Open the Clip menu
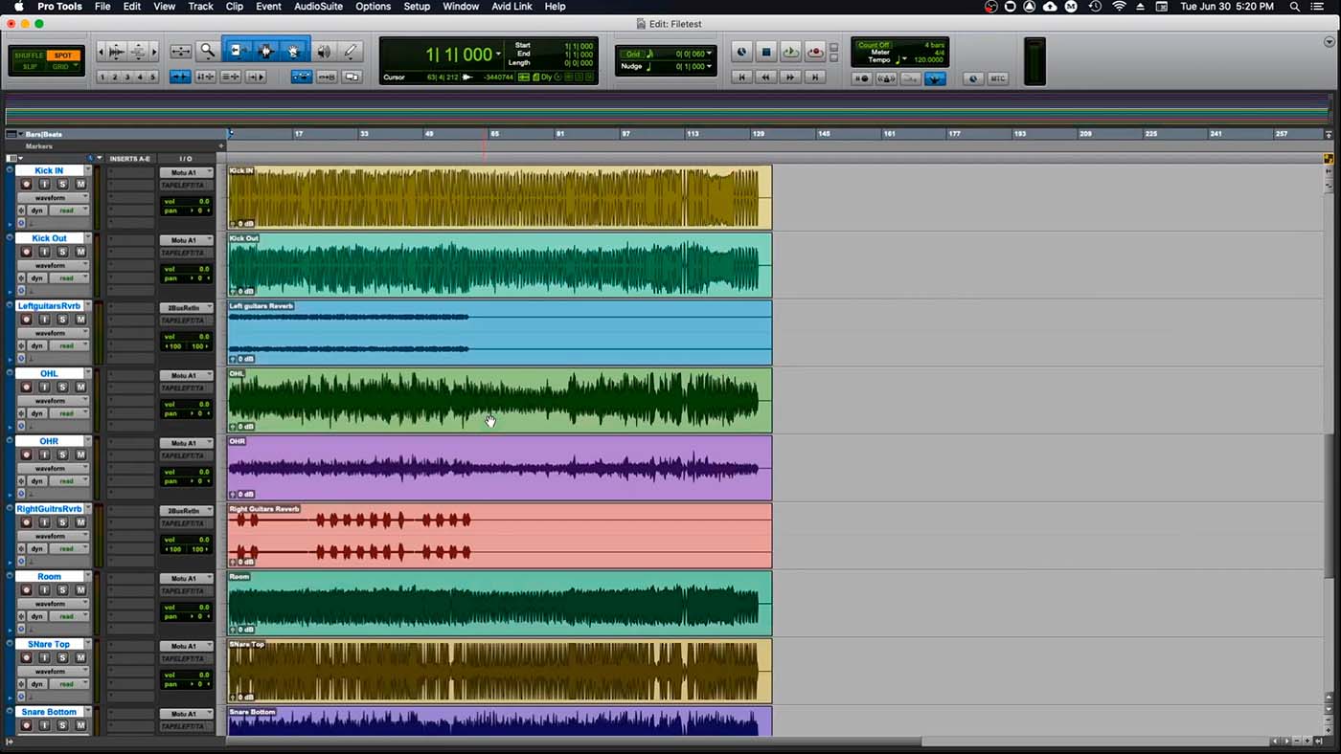This screenshot has width=1341, height=754. coord(235,7)
